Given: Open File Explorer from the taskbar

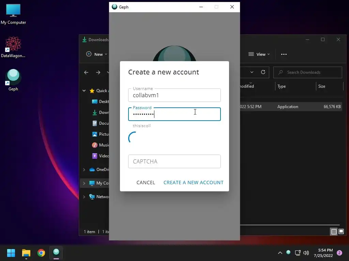Looking at the screenshot, I should point(26,253).
